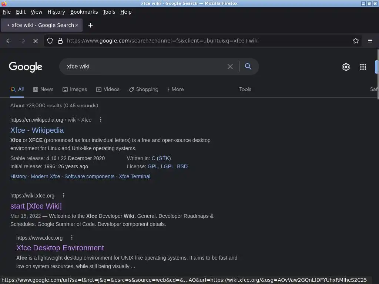
Task: Open Xfce Desktop Environment result
Action: (60, 248)
